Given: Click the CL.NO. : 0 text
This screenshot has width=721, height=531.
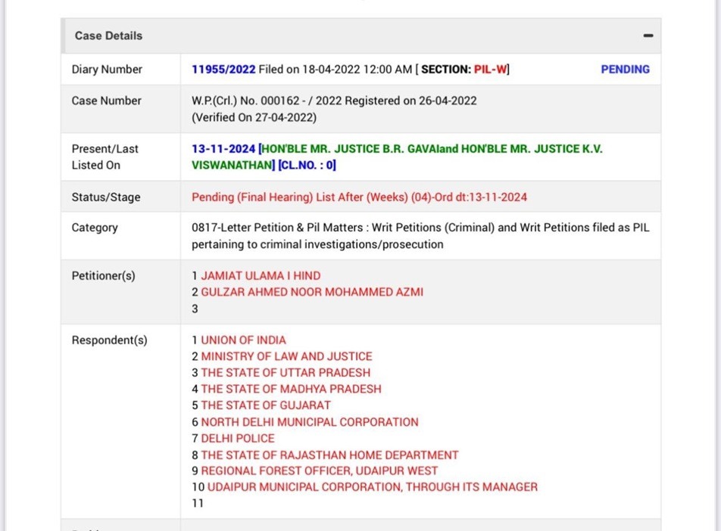Looking at the screenshot, I should point(307,165).
